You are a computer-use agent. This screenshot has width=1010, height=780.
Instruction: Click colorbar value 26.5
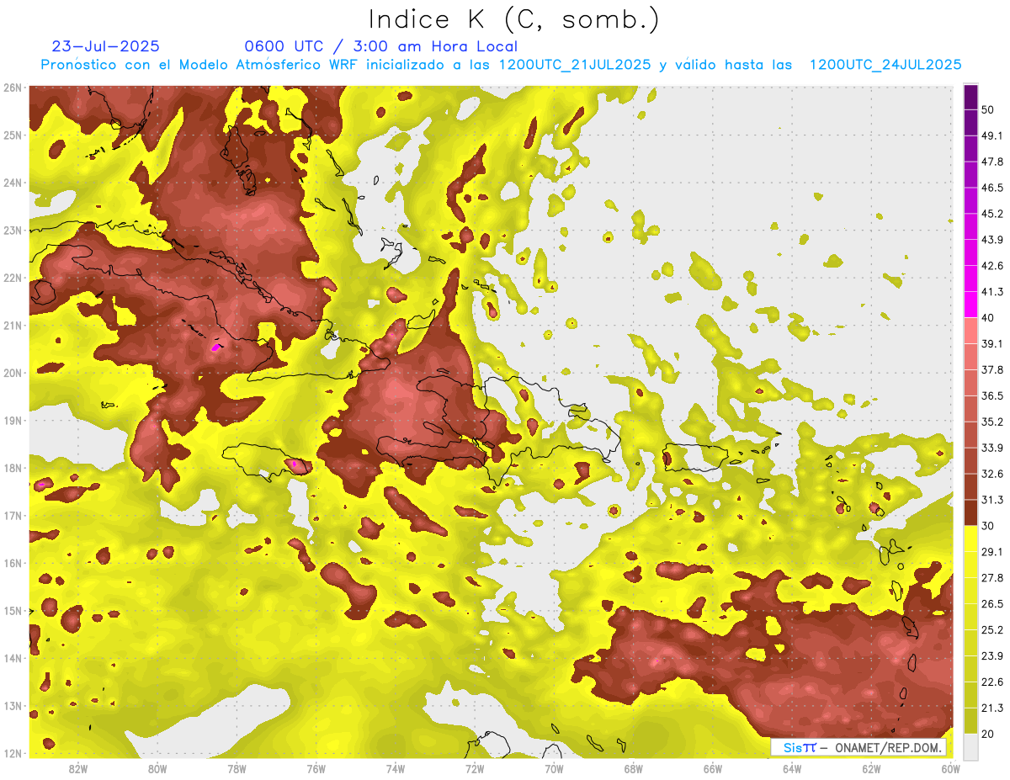[992, 604]
